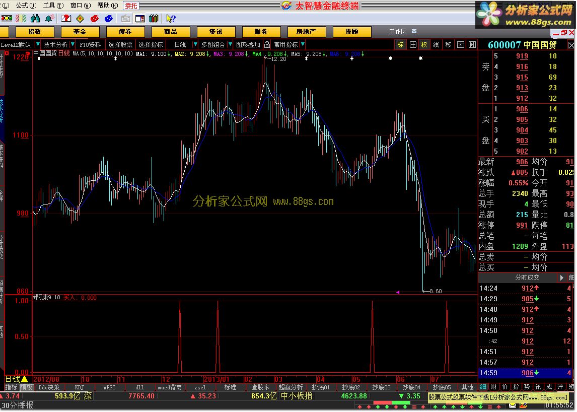Switch to the 超赢分析 tab
Screen dimensions: 577x412
coord(291,387)
